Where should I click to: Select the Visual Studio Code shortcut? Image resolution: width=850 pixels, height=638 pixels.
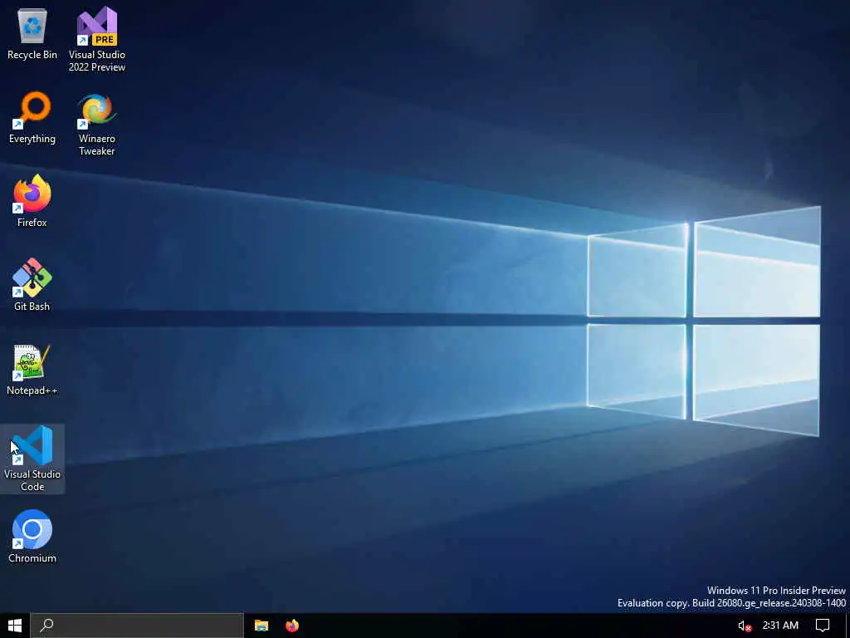click(x=32, y=459)
